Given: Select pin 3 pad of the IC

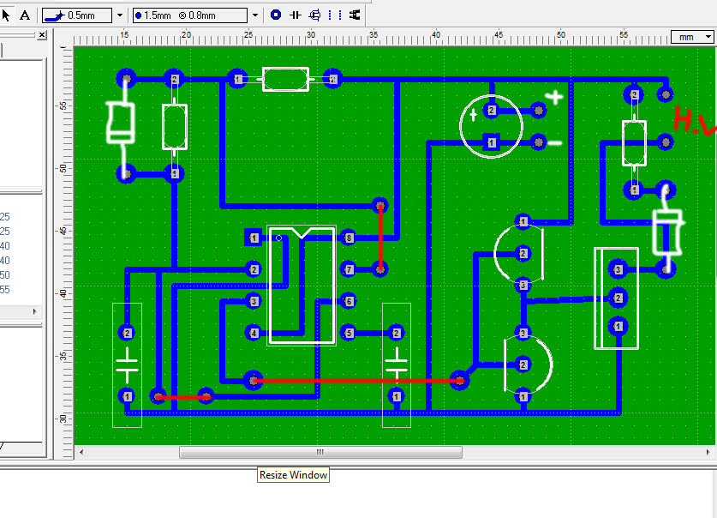Looking at the screenshot, I should 254,301.
